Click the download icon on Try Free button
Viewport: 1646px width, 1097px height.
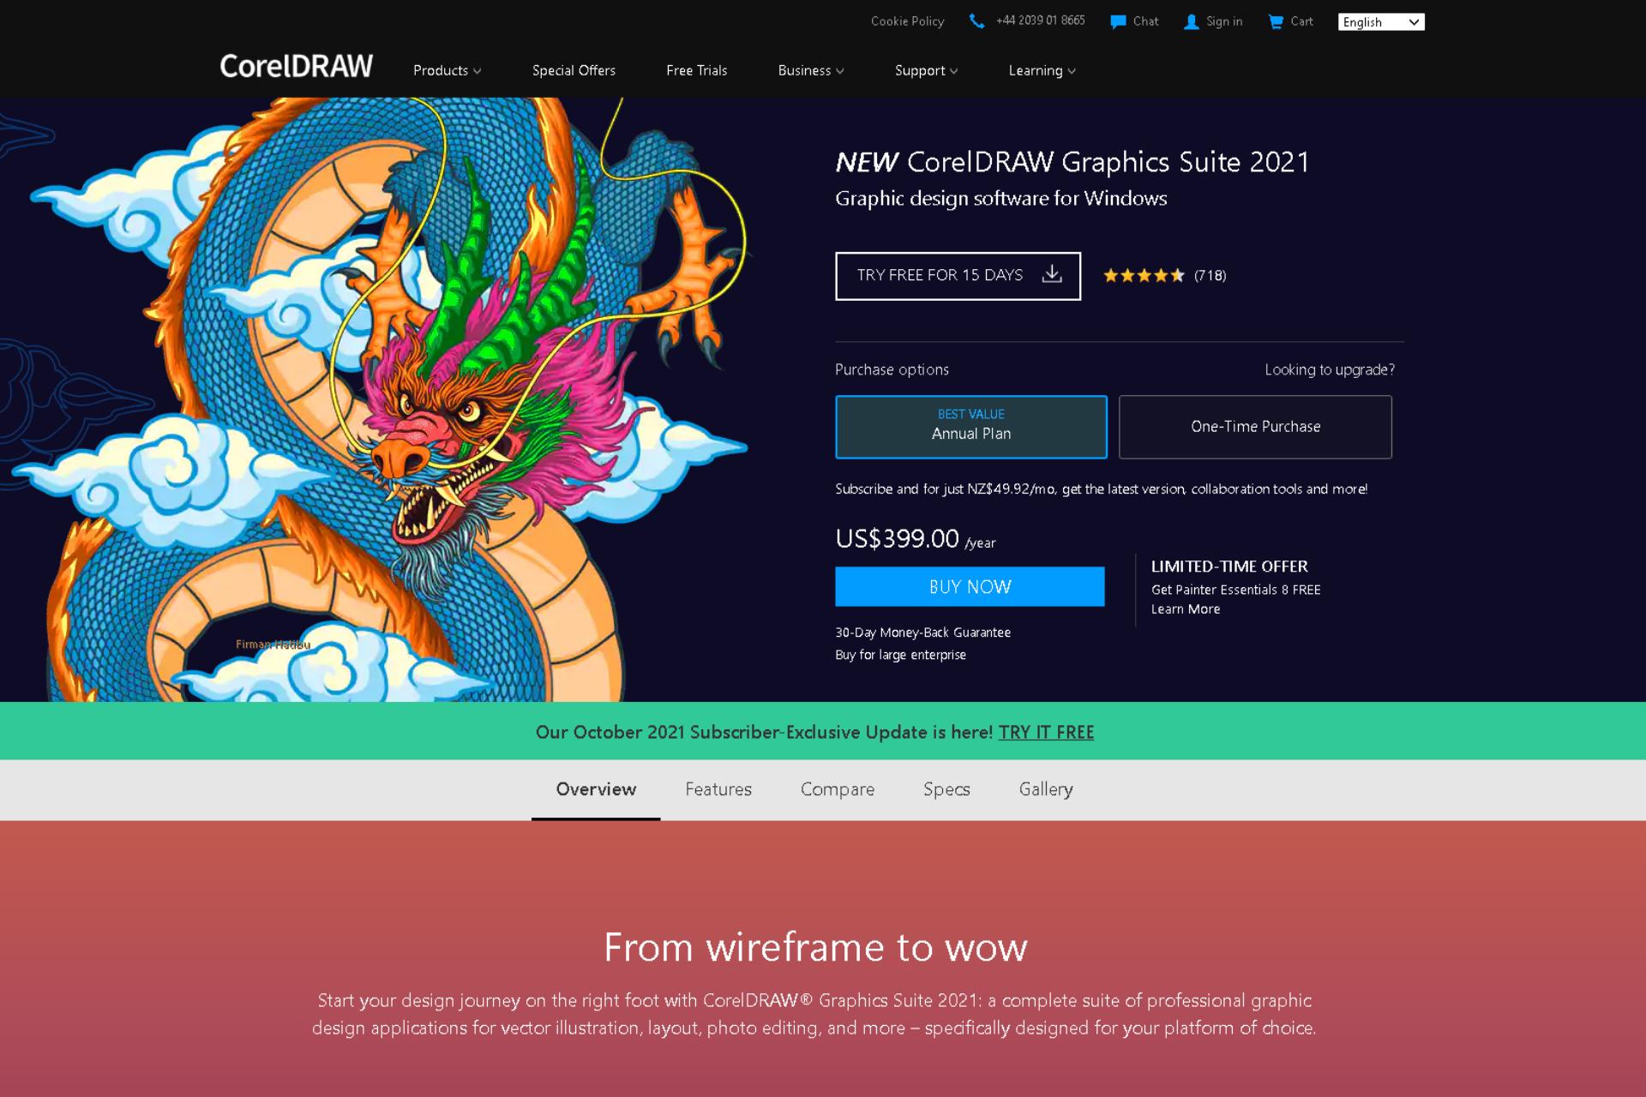point(1051,274)
